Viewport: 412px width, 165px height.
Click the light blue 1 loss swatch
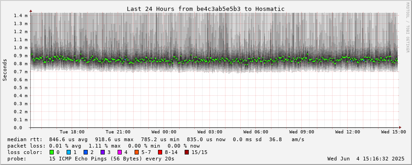(x=68, y=152)
